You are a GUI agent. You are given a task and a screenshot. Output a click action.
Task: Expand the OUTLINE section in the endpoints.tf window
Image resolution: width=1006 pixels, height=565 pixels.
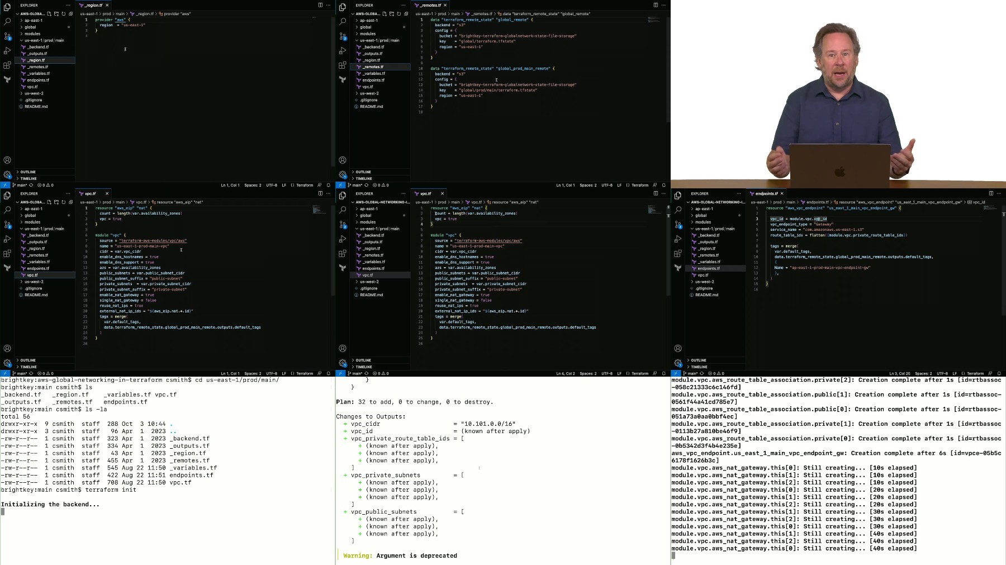(x=699, y=360)
